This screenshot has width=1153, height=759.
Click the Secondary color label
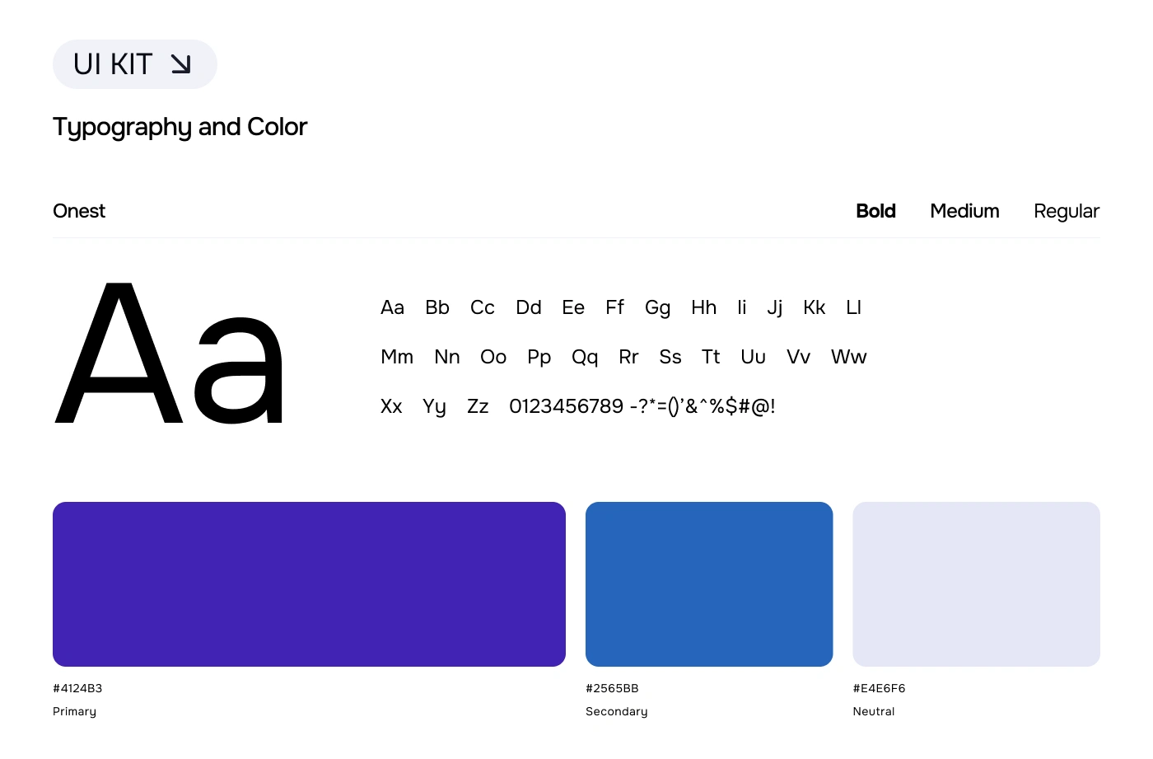pos(616,712)
